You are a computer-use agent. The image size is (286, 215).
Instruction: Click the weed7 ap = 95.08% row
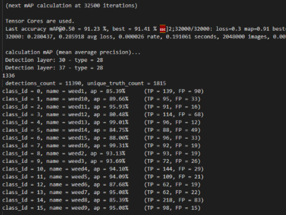click(x=101, y=192)
